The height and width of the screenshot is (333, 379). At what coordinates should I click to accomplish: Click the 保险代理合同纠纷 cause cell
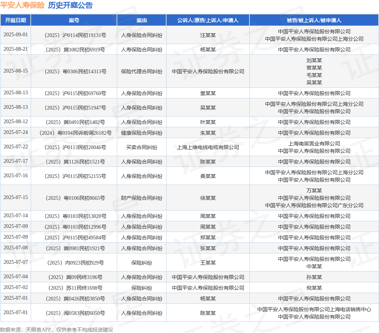click(142, 71)
